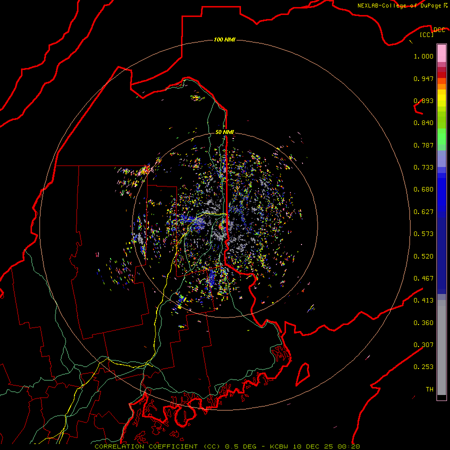Click the 0.787 scale value

point(423,145)
